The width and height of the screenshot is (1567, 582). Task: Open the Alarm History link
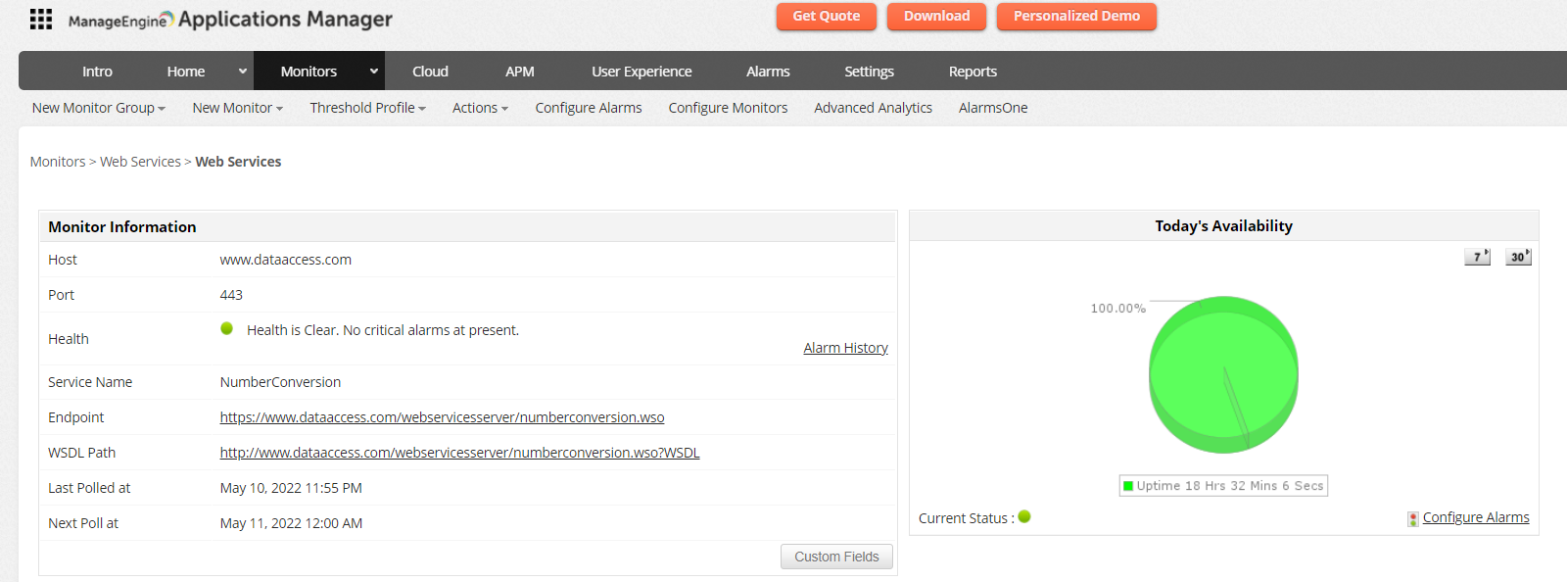[x=845, y=348]
